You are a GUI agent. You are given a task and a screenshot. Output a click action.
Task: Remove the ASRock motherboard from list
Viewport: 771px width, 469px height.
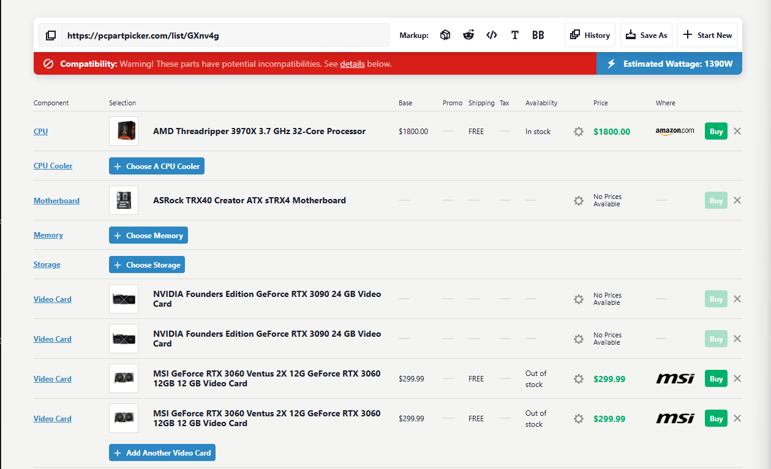[737, 200]
